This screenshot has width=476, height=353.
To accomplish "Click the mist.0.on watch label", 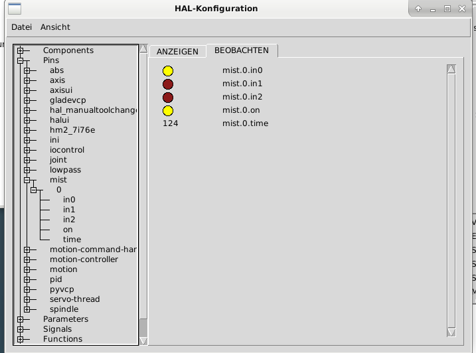I will pos(241,110).
